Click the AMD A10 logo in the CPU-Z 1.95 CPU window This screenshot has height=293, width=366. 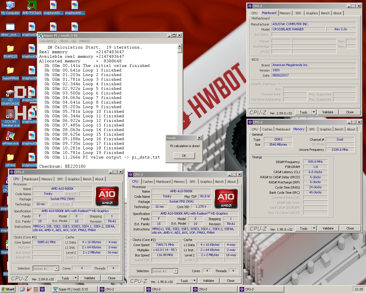click(226, 199)
